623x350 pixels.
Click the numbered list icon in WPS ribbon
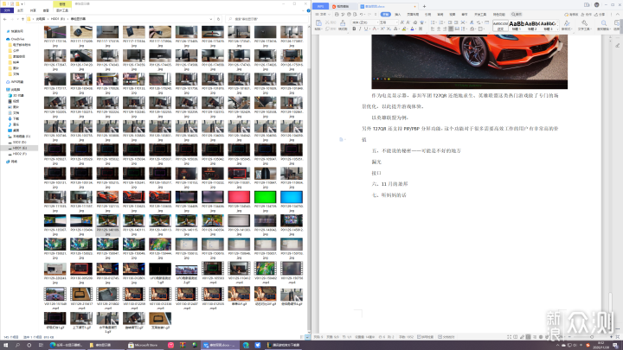click(x=441, y=22)
